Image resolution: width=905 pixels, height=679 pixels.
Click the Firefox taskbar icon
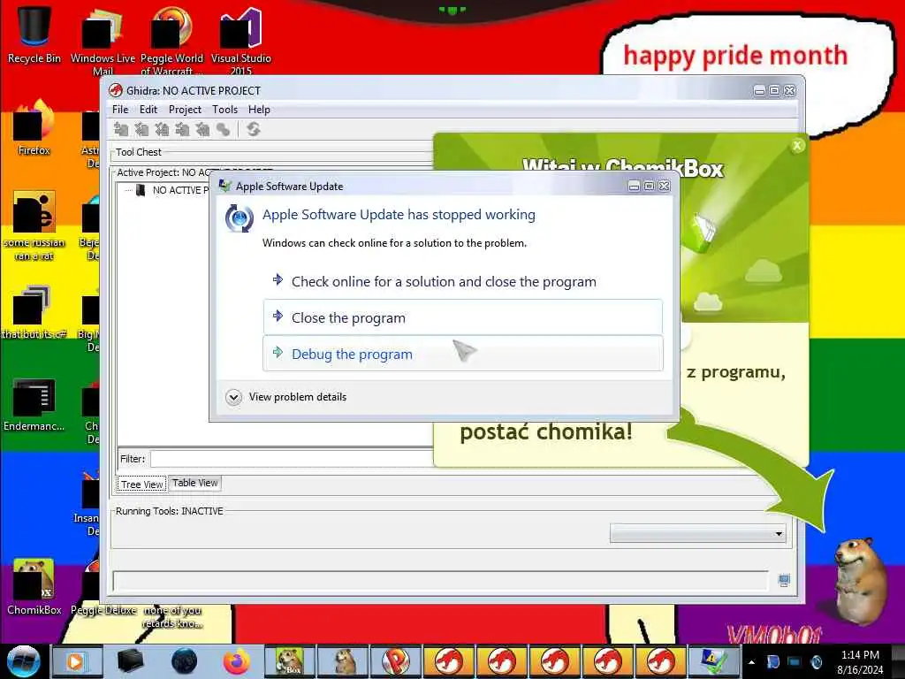(x=237, y=661)
